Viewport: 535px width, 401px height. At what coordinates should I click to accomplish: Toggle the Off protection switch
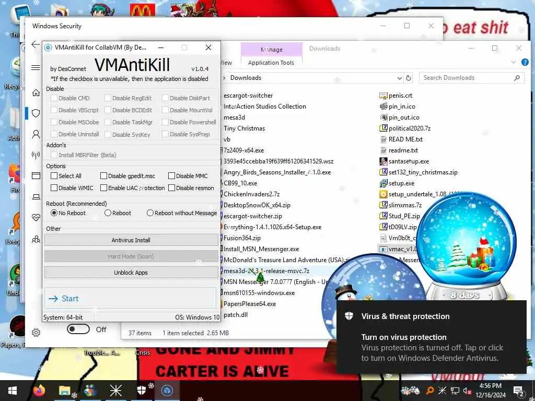78,329
